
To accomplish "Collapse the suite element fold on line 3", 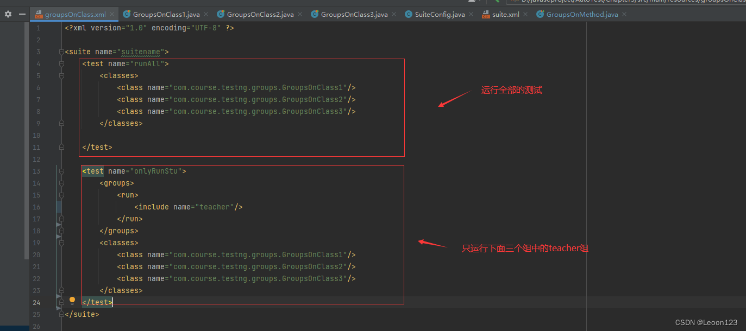I will (61, 52).
